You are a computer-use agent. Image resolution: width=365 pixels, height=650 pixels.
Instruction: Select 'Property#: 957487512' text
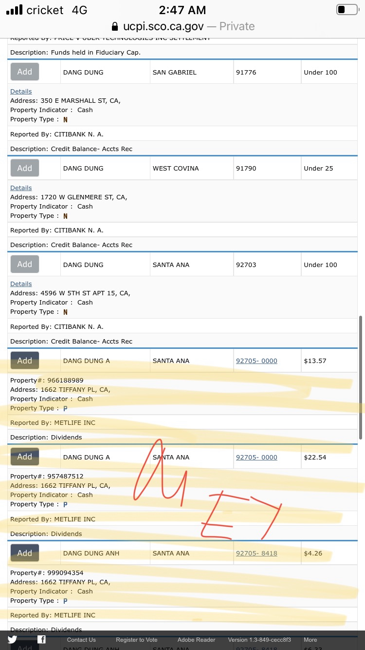(47, 476)
